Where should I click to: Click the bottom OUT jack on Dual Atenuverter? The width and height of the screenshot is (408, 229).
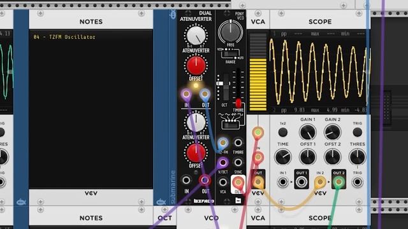pyautogui.click(x=205, y=180)
